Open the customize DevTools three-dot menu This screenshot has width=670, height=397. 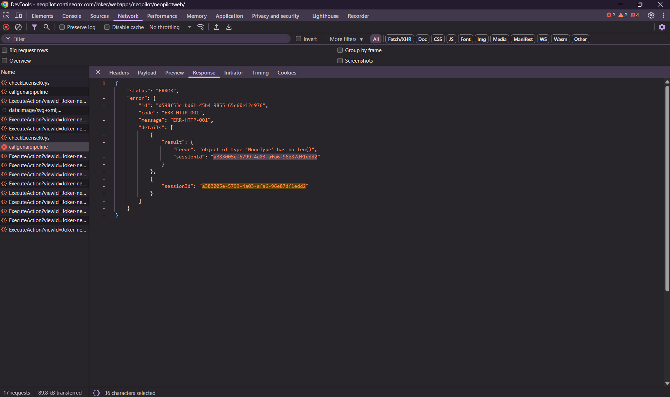pyautogui.click(x=663, y=15)
